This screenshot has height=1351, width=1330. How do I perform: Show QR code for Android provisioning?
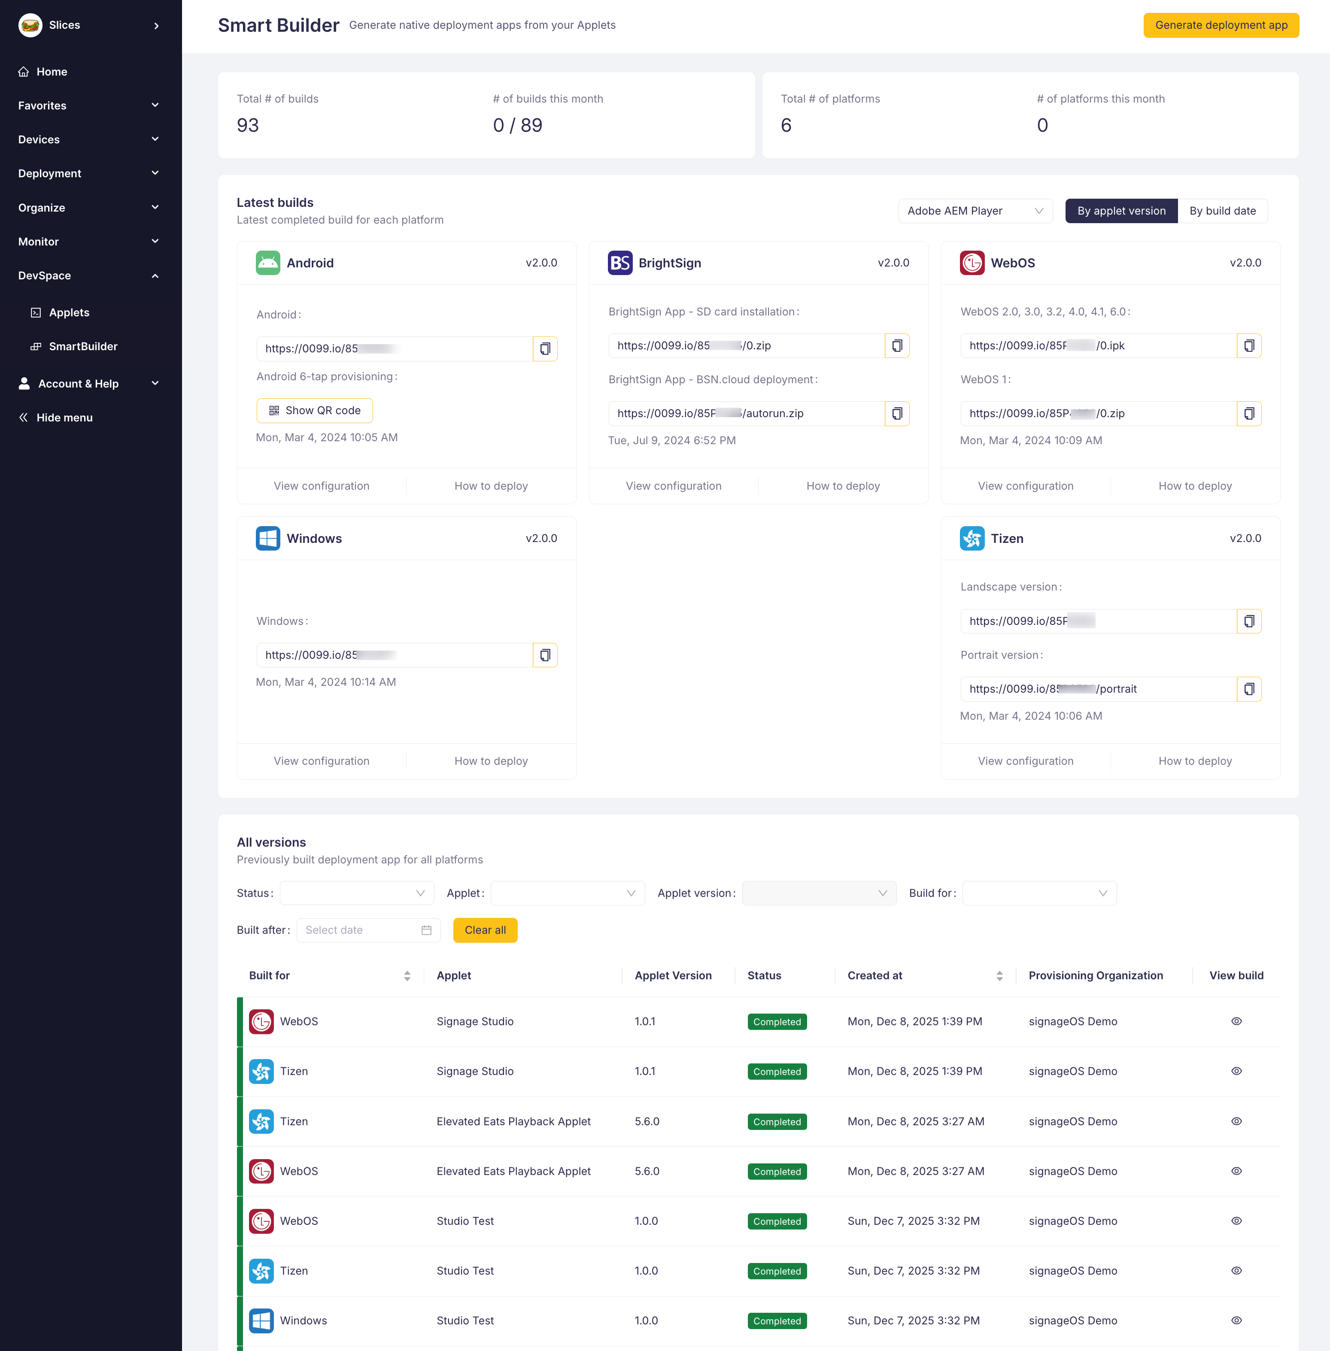point(314,411)
